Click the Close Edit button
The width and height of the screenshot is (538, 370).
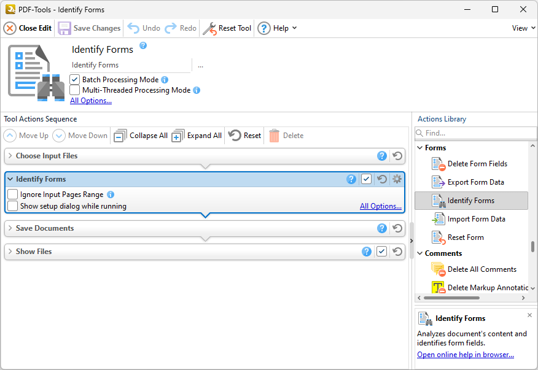click(28, 28)
